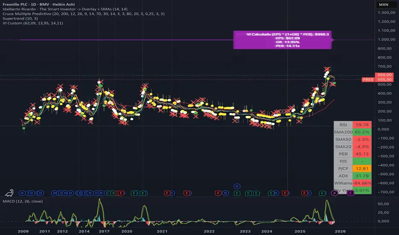Image resolution: width=399 pixels, height=235 pixels.
Task: Click the Williams value -84.86% cell
Action: pyautogui.click(x=362, y=183)
